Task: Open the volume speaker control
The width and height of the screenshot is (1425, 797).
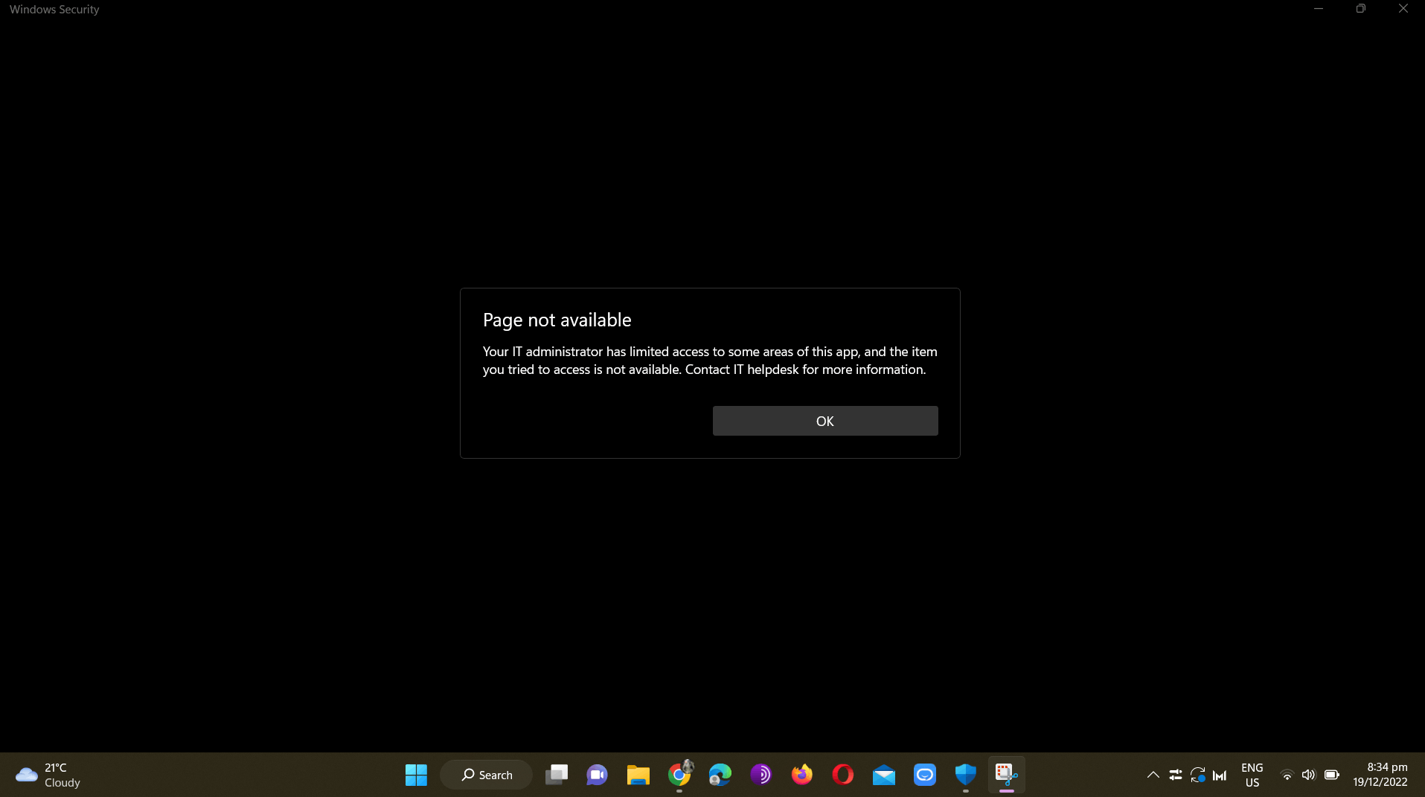Action: [1308, 775]
